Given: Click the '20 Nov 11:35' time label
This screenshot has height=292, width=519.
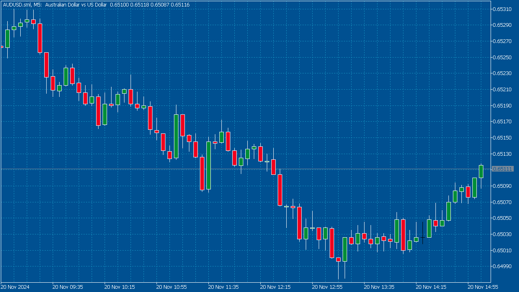Looking at the screenshot, I should pyautogui.click(x=223, y=287).
